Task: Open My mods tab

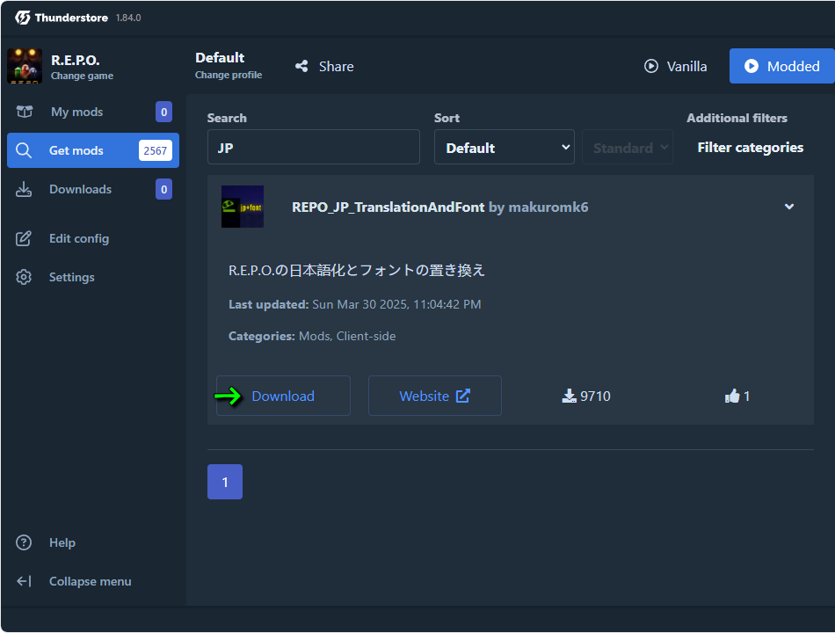Action: (x=93, y=112)
